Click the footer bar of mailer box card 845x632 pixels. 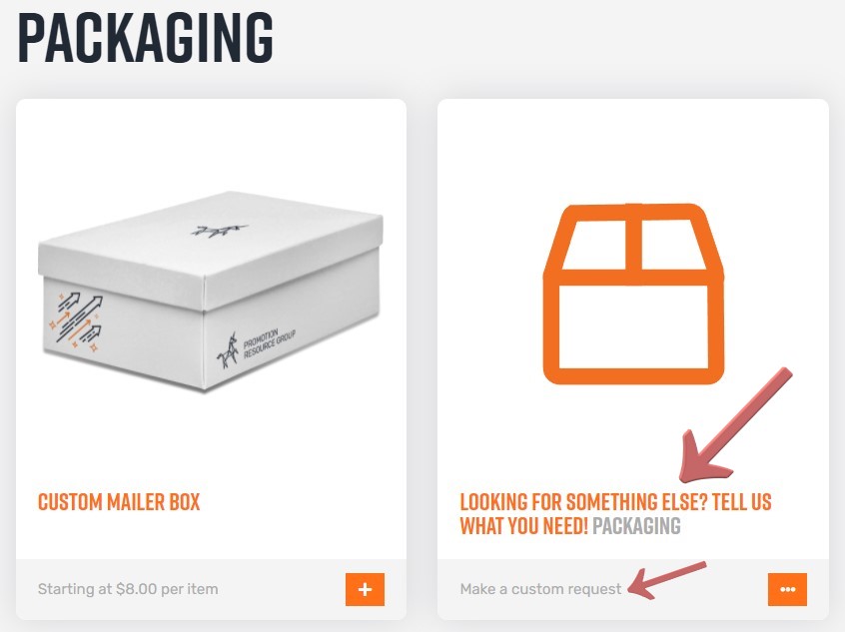(212, 589)
